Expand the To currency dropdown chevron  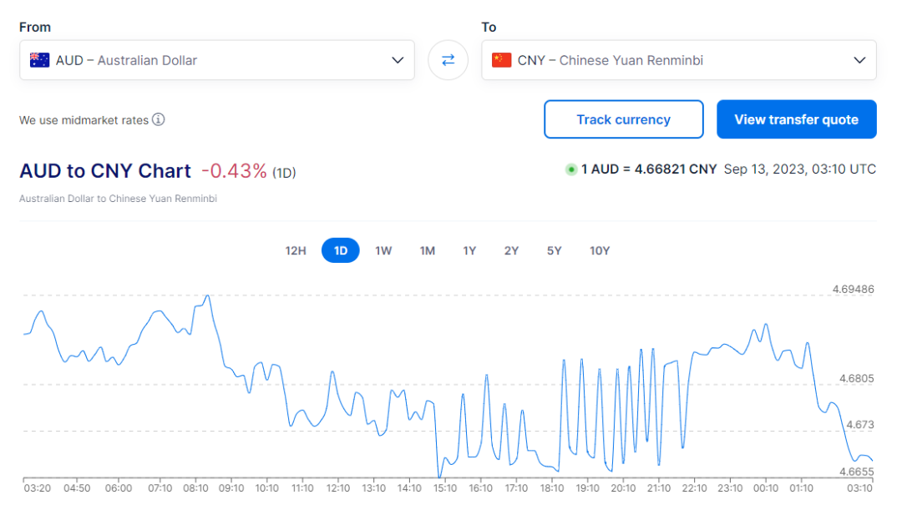[859, 60]
